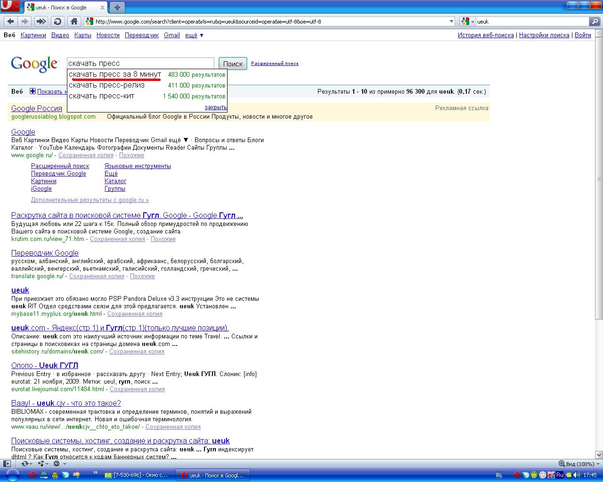Click the volume speaker icon in the tray
The height and width of the screenshot is (482, 603).
tap(576, 475)
